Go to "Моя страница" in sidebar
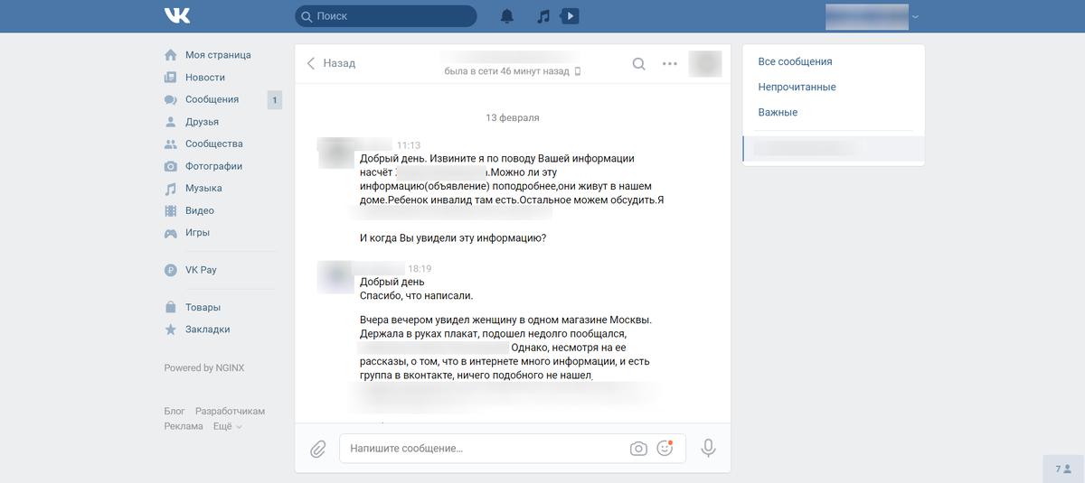The height and width of the screenshot is (483, 1085). [x=218, y=55]
